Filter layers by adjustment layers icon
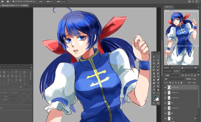Image resolution: width=201 pixels, height=122 pixels. (186, 75)
